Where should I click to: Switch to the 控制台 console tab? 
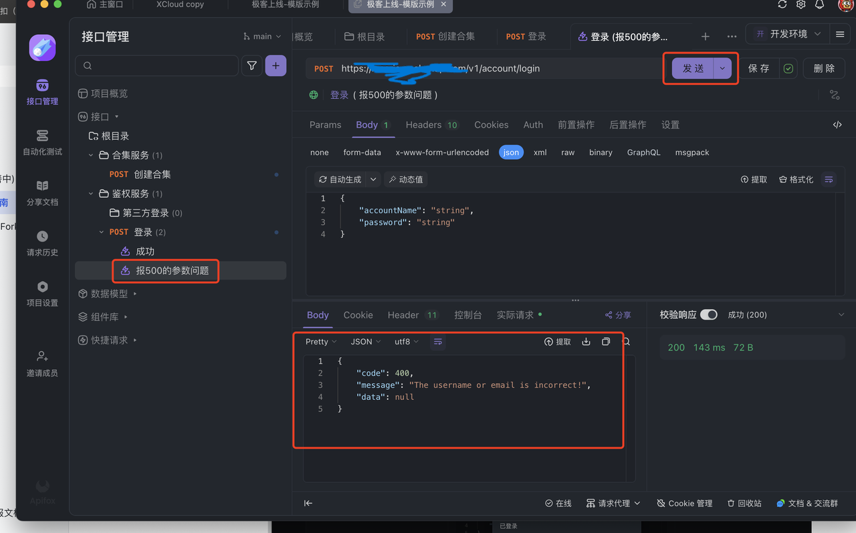pos(468,315)
